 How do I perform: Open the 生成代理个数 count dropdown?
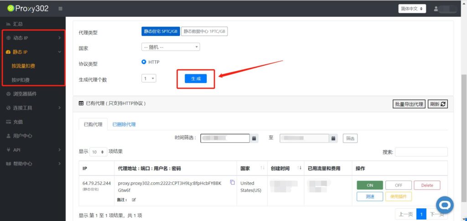tap(149, 78)
